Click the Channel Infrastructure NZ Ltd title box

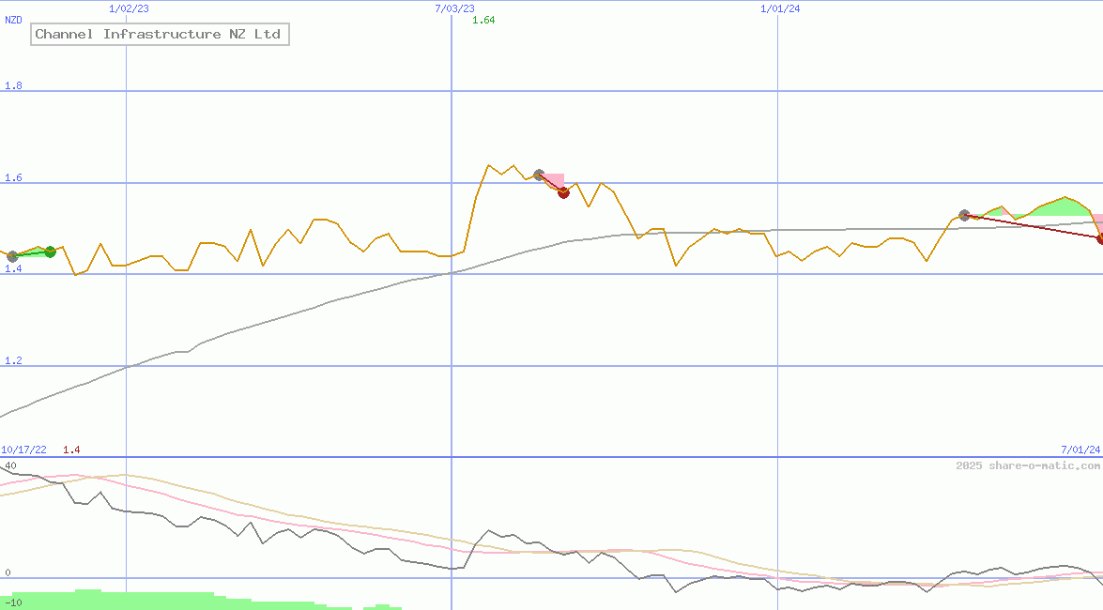(159, 35)
